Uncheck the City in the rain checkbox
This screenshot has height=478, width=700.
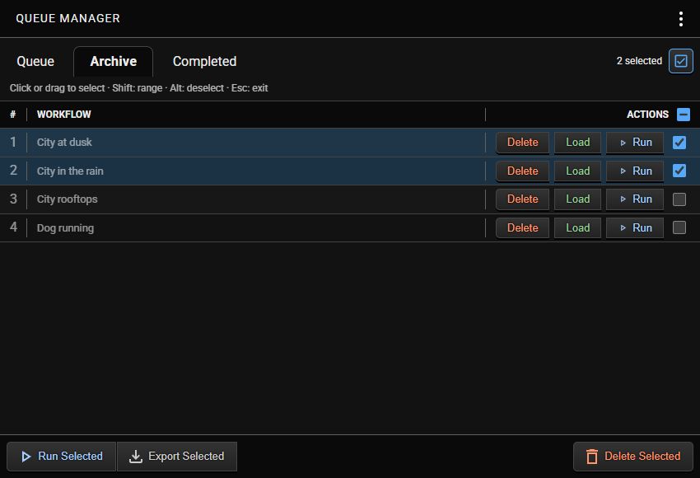coord(679,171)
